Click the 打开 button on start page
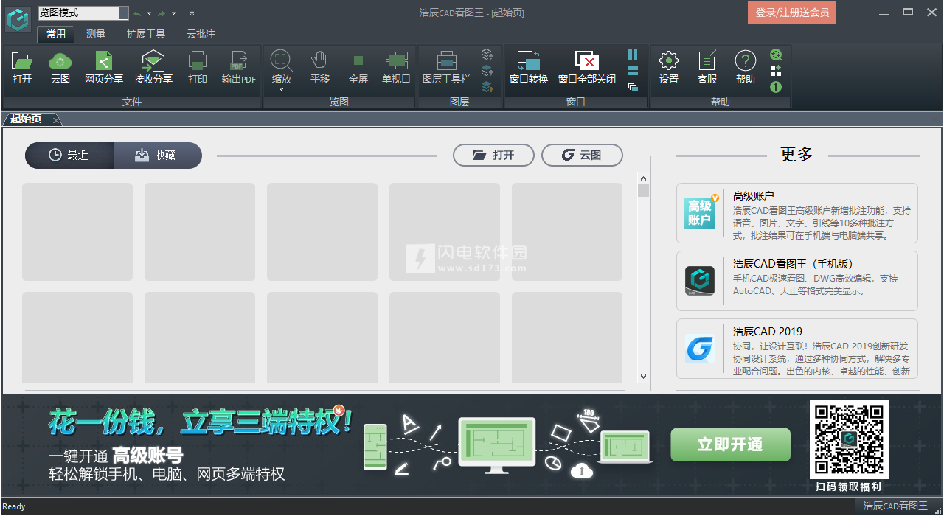This screenshot has width=944, height=516. [493, 155]
